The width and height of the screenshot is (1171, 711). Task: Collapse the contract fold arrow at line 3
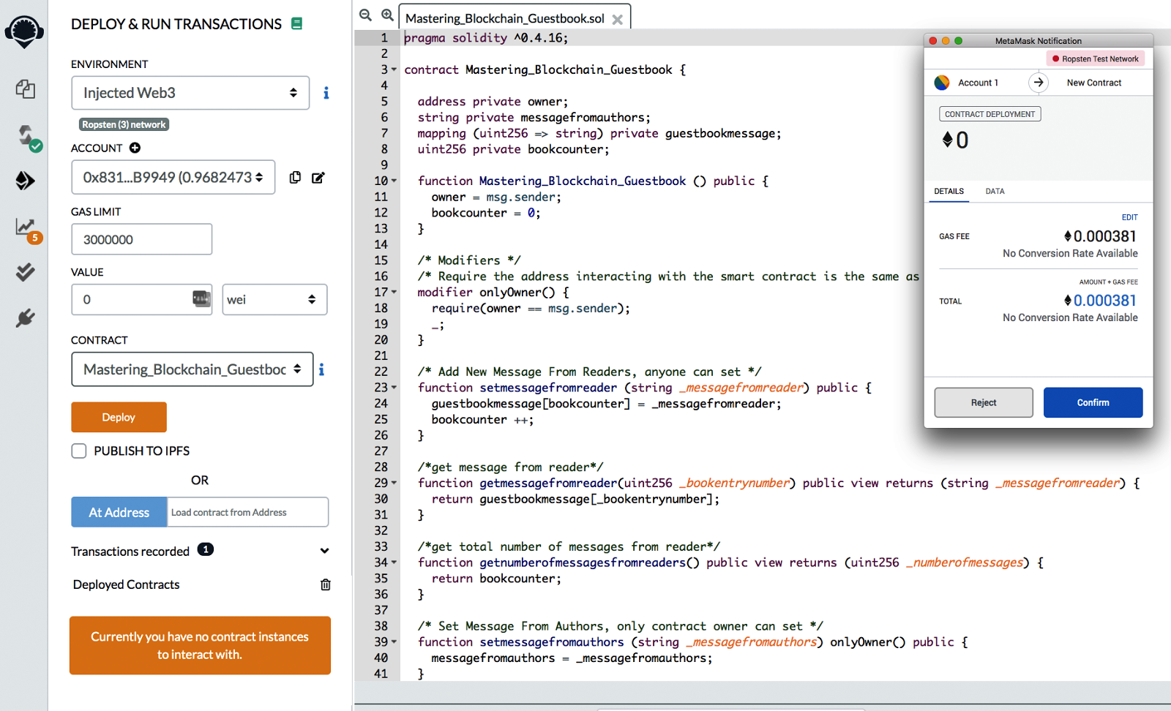(394, 70)
